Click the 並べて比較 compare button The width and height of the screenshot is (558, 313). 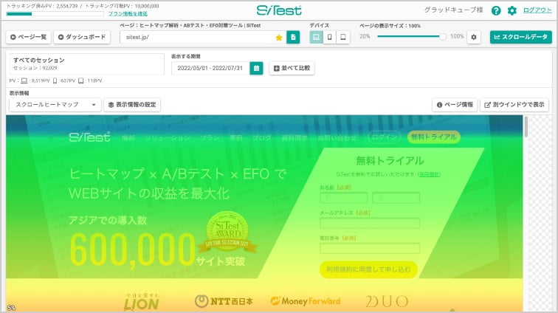[292, 68]
